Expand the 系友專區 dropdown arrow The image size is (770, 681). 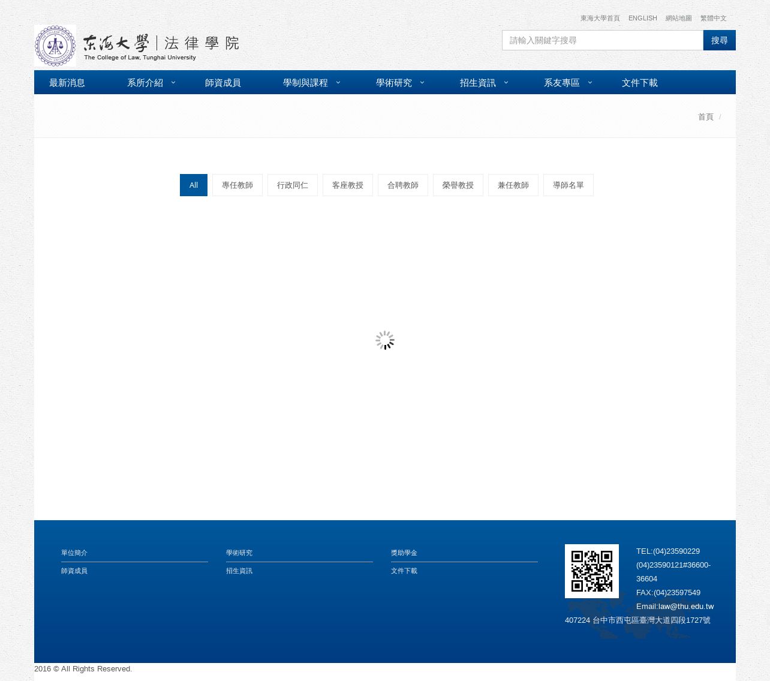[x=590, y=83]
